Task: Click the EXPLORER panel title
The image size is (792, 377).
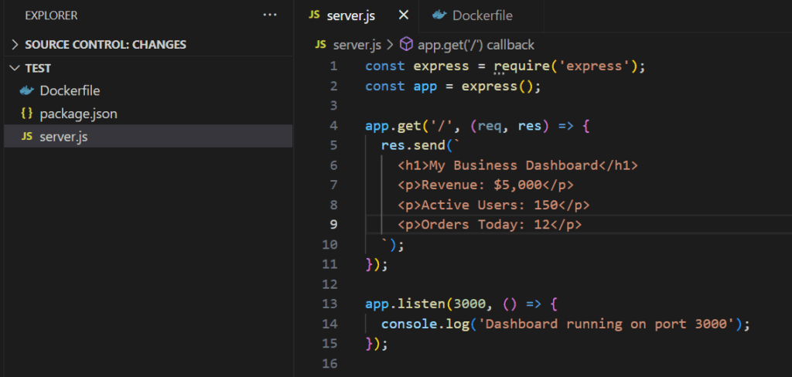Action: coord(52,15)
